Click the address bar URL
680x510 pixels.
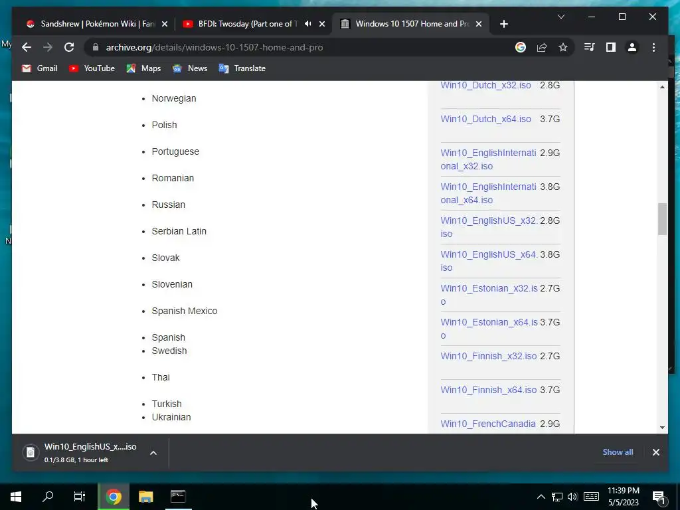tap(214, 47)
